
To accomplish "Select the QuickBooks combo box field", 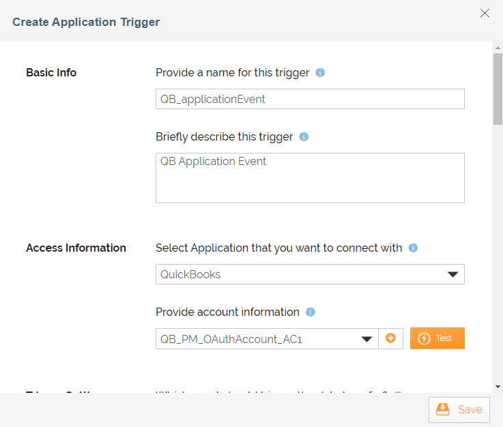I will tap(310, 274).
